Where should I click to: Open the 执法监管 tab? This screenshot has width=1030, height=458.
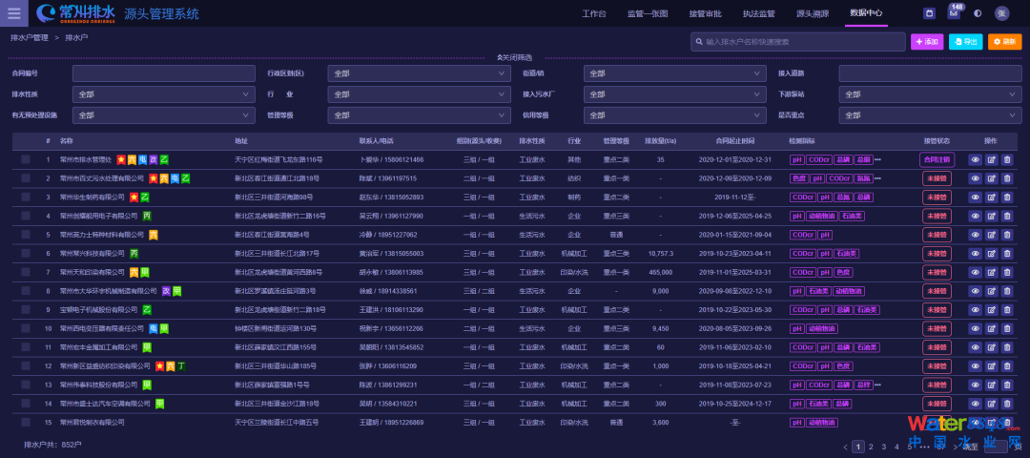point(759,13)
